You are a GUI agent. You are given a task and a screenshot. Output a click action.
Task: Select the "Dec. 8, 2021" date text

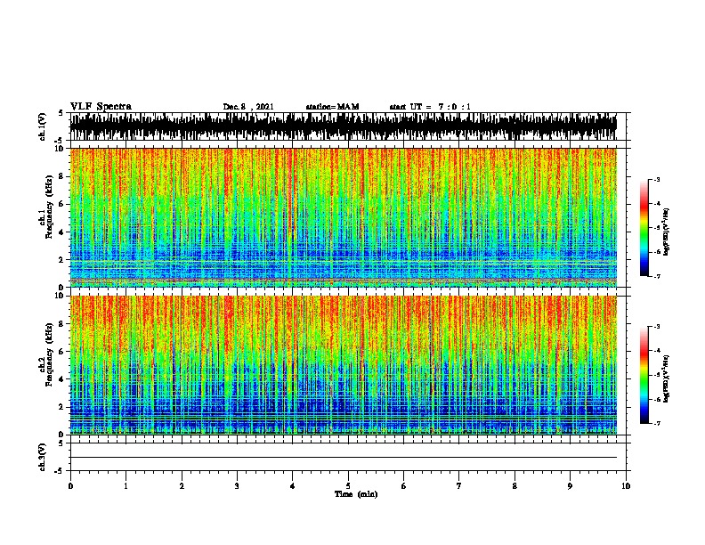click(248, 107)
